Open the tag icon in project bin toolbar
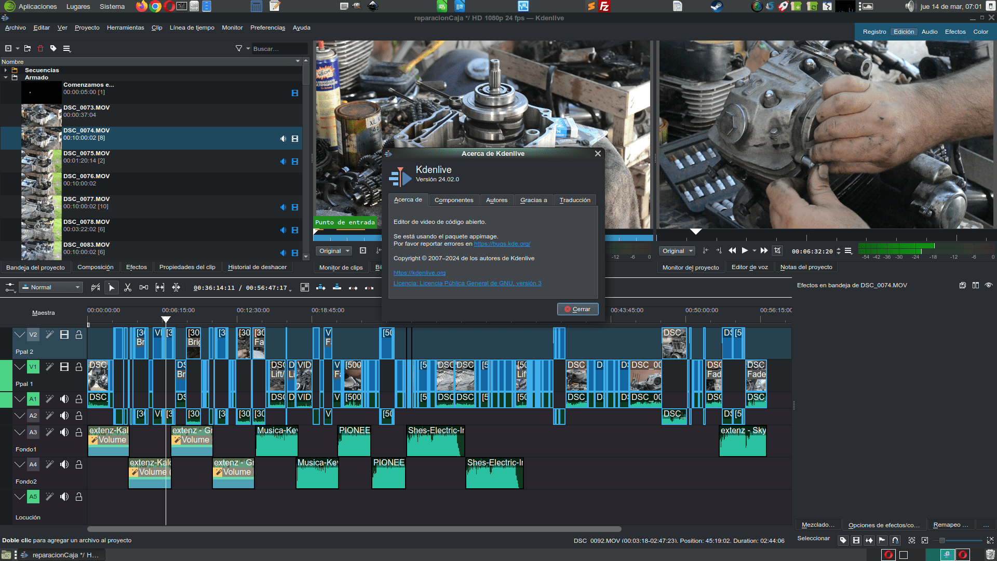Screen dimensions: 997x561 click(x=53, y=48)
